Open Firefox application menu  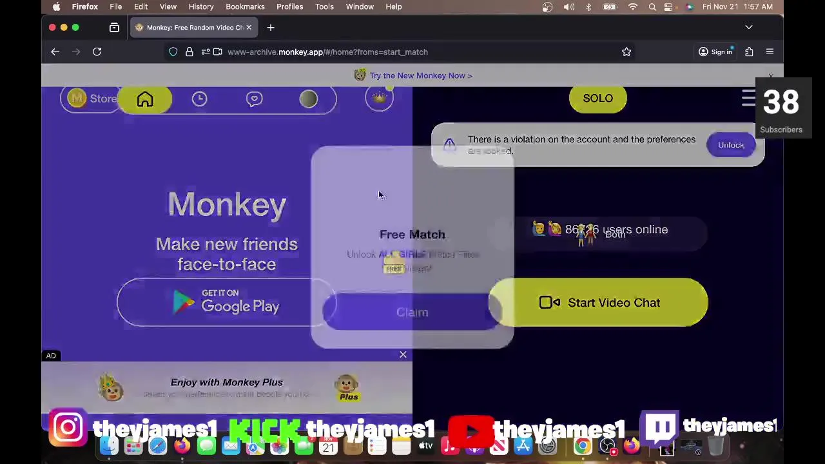coord(770,52)
